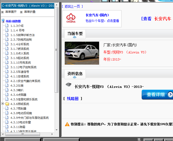Open the 1.1.5故障诊断方法 item
Image resolution: width=173 pixels, height=141 pixels.
(22, 35)
